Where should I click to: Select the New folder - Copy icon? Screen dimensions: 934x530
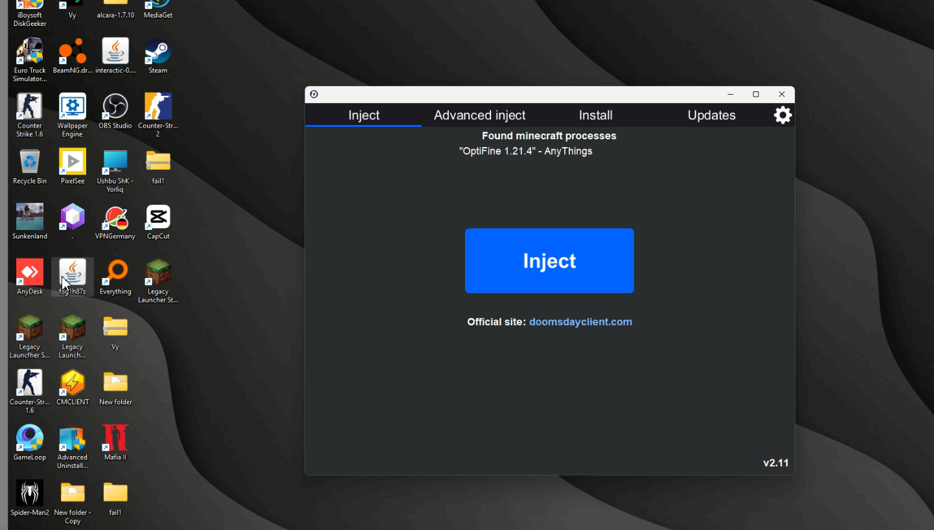(73, 502)
